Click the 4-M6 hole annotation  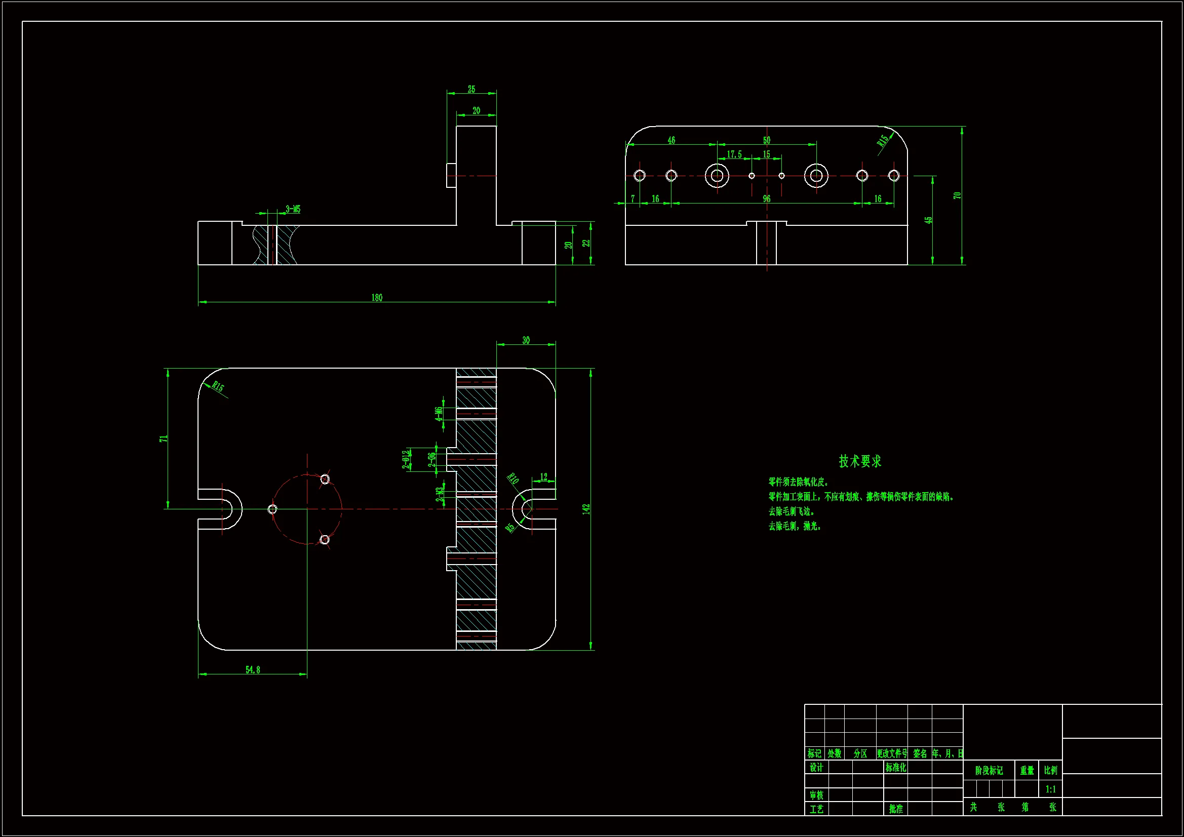coord(439,414)
